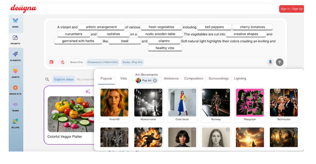The width and height of the screenshot is (316, 164).
Task: Switch to the My creations tab
Action: (x=86, y=79)
